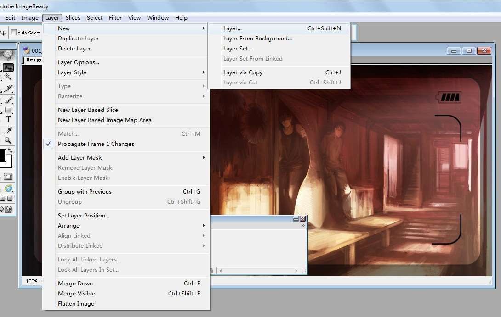The width and height of the screenshot is (501, 317).
Task: Open the Edit menu
Action: (x=10, y=18)
